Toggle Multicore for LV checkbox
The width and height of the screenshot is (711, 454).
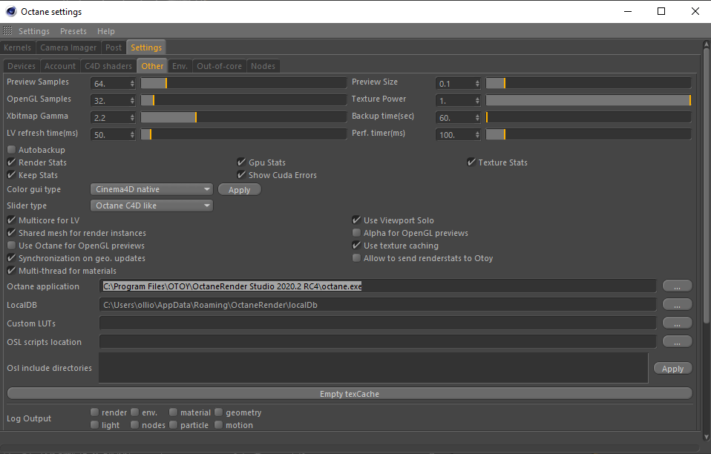coord(11,220)
